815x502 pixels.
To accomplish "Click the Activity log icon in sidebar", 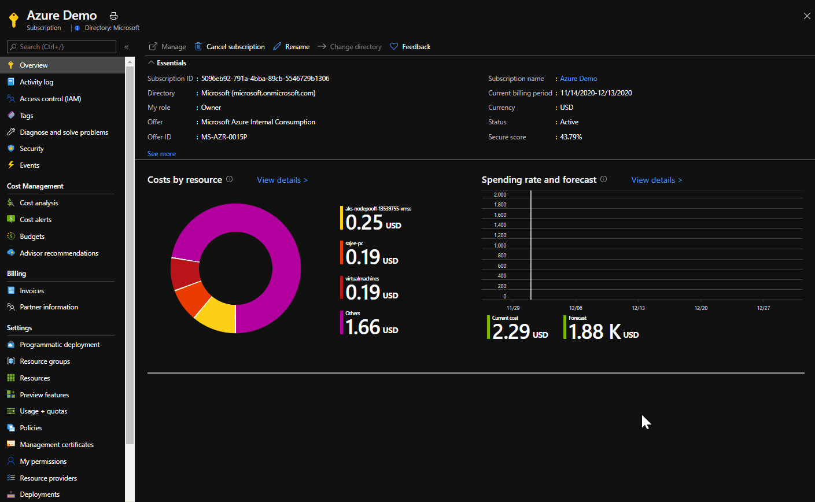I will 11,82.
